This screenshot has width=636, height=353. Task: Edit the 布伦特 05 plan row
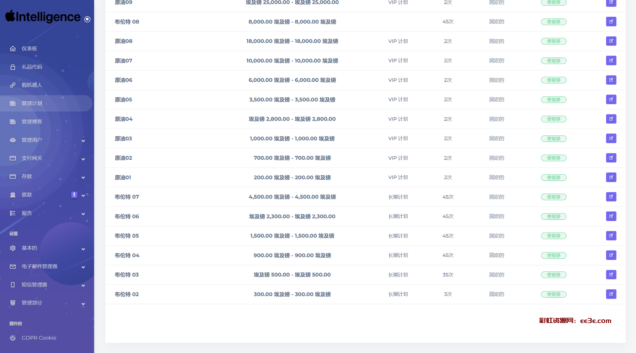[611, 236]
